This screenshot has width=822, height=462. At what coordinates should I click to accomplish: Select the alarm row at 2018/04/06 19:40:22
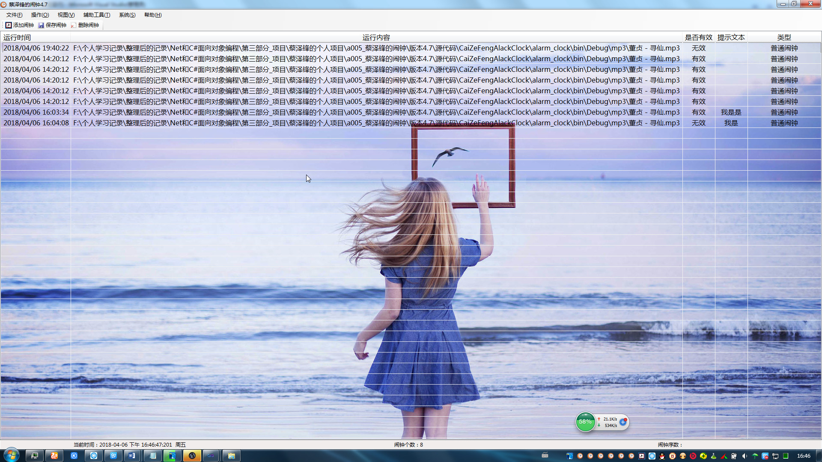point(36,48)
